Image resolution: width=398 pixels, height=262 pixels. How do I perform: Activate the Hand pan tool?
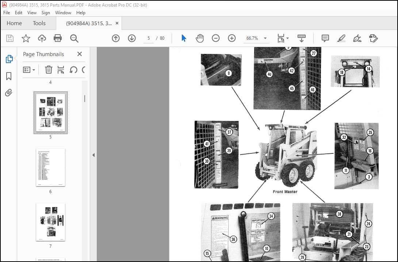coord(200,38)
